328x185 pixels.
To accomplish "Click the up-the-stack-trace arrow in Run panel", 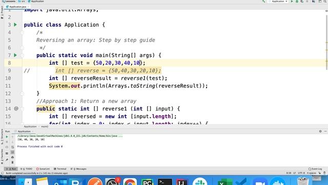I will (12, 137).
